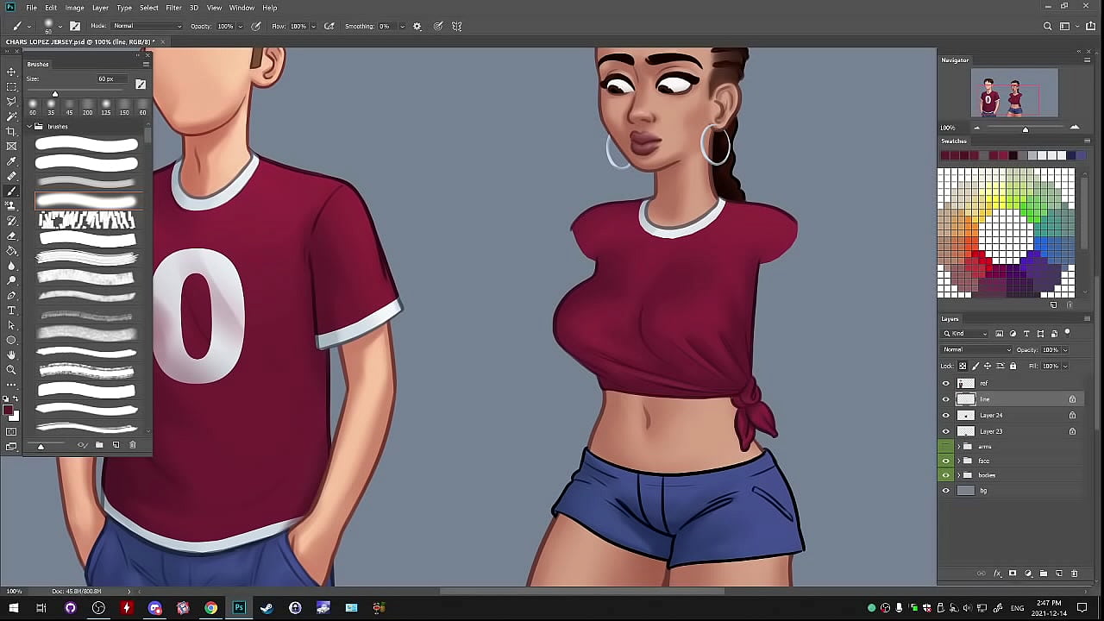1104x621 pixels.
Task: Select the Layer 23 layer
Action: pyautogui.click(x=992, y=431)
